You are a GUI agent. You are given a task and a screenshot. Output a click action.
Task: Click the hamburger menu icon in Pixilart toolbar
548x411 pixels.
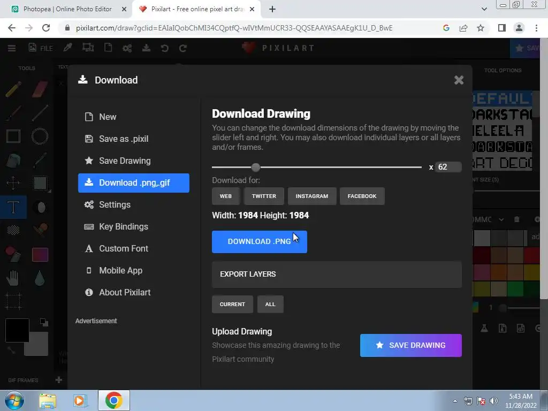12,48
